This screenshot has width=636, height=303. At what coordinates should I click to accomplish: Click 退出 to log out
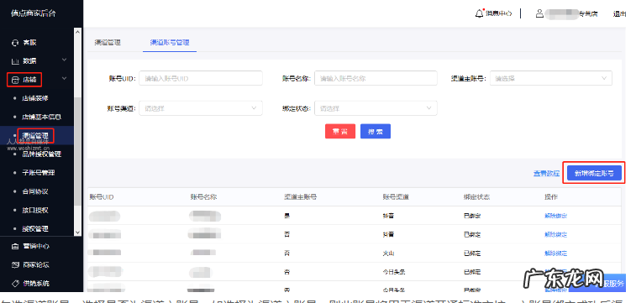(619, 13)
